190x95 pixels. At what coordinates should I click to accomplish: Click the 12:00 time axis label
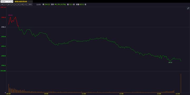pos(121,94)
